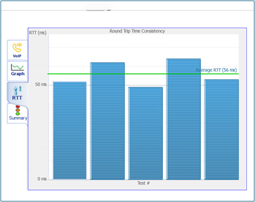The height and width of the screenshot is (202, 255).
Task: Click the fifth test bar
Action: (221, 129)
